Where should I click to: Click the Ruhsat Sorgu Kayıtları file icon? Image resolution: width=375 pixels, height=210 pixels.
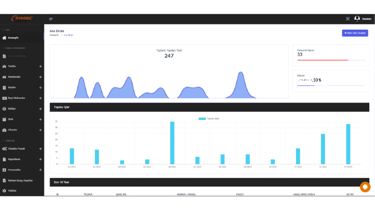click(4, 180)
